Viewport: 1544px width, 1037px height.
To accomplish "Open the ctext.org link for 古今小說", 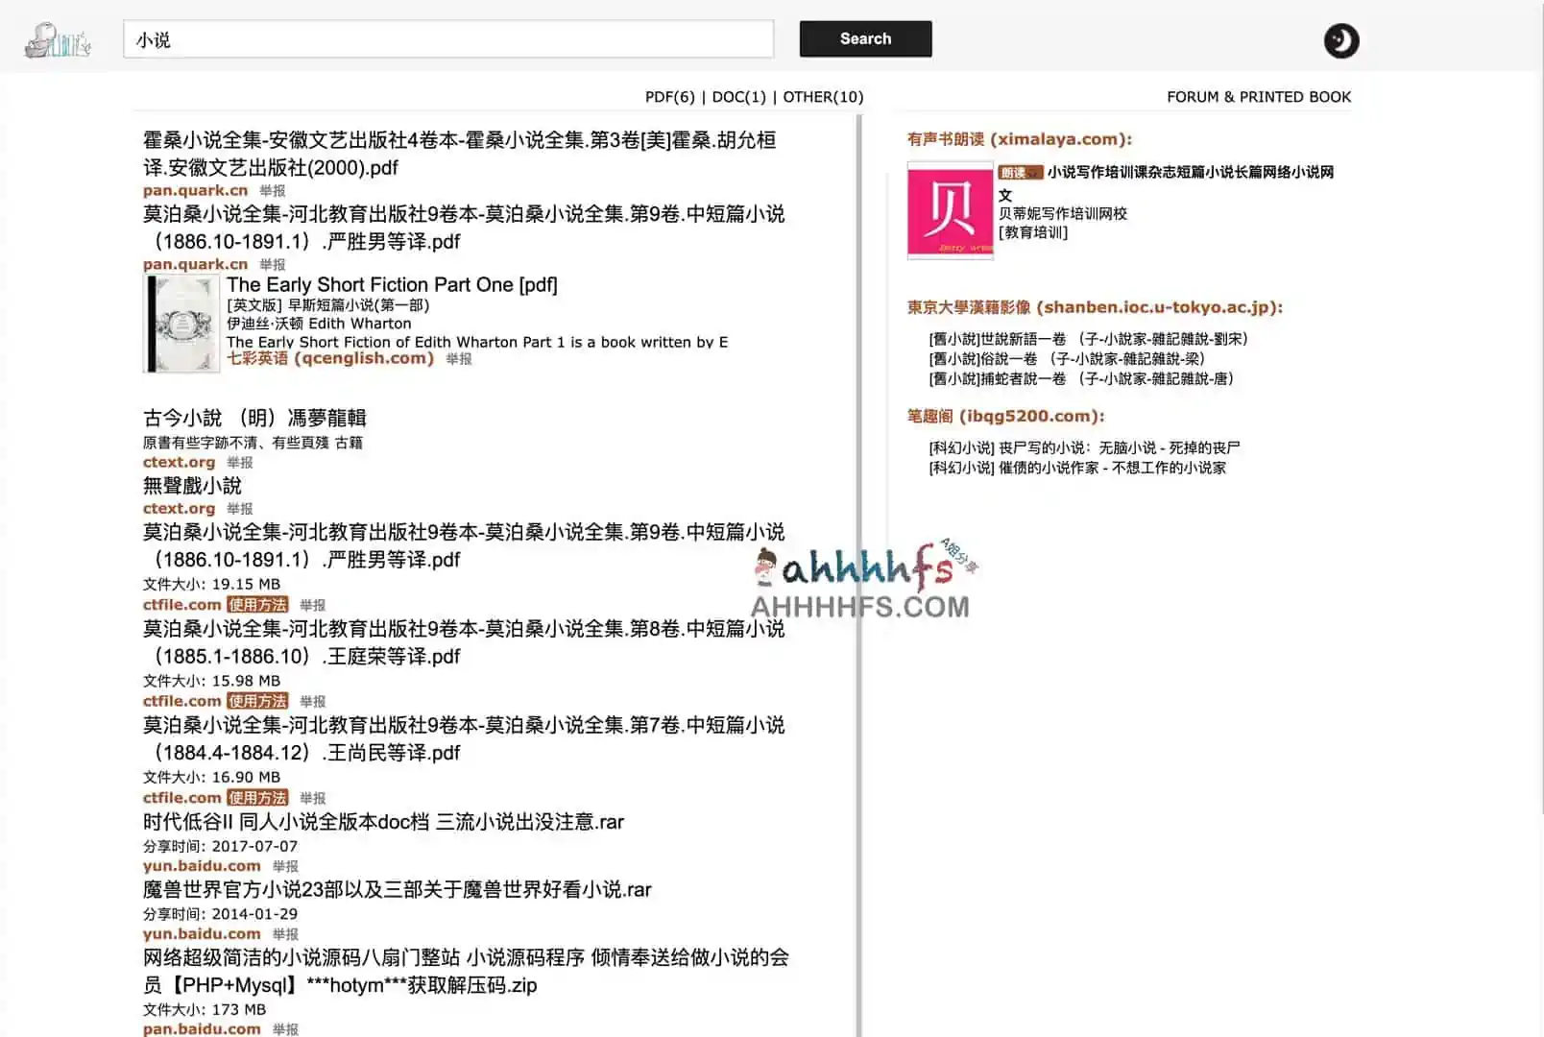I will coord(179,462).
